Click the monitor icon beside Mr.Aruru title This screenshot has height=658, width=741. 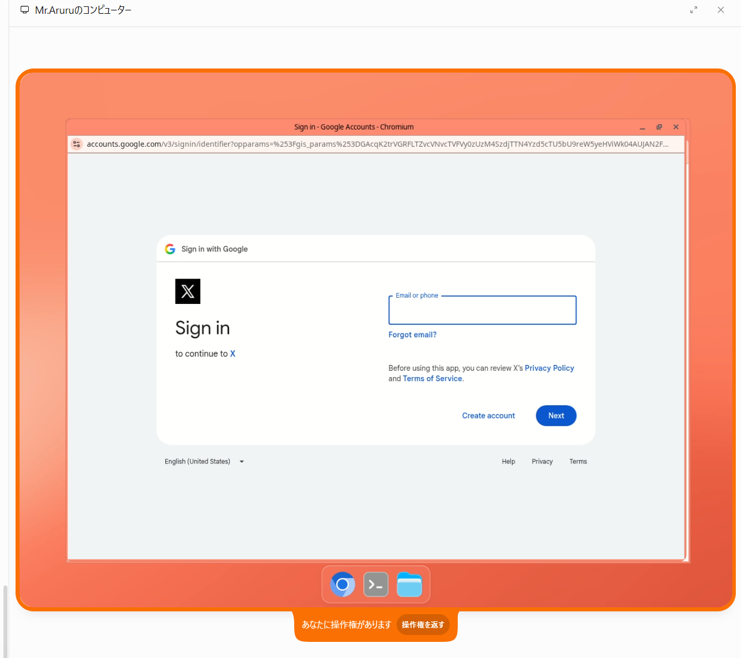pyautogui.click(x=25, y=10)
